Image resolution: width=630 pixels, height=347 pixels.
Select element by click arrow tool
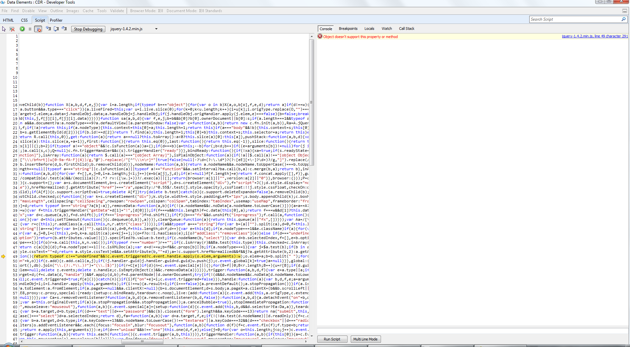coord(4,29)
